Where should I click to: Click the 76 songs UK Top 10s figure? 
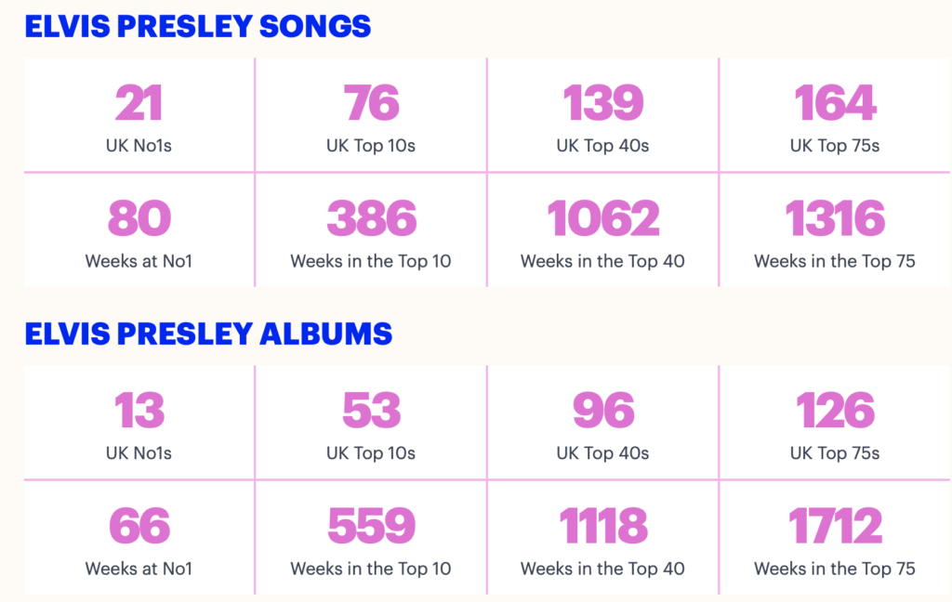pyautogui.click(x=371, y=103)
